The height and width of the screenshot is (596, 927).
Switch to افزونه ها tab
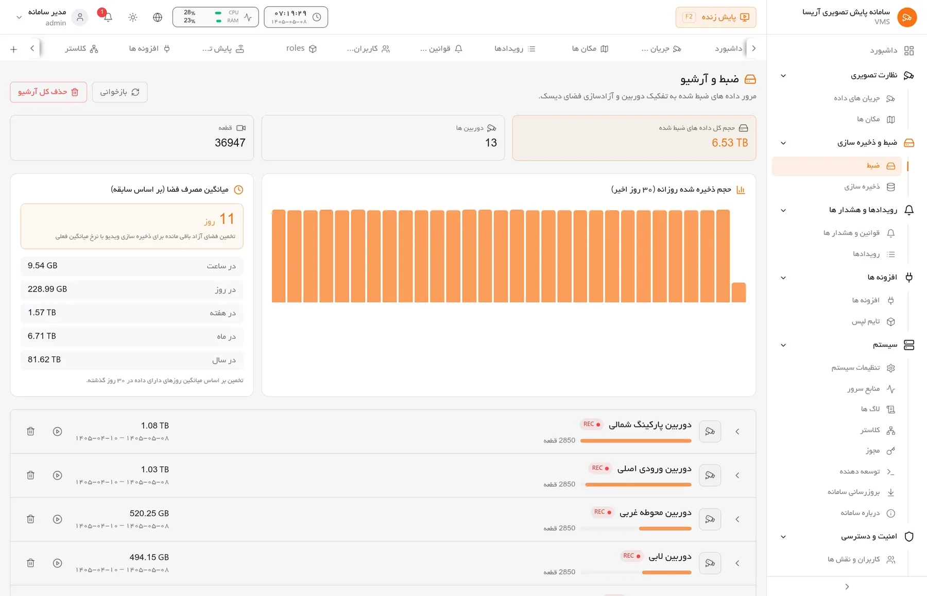149,48
